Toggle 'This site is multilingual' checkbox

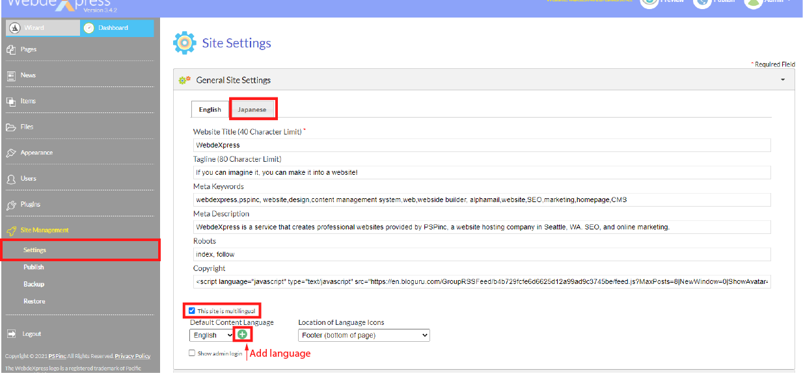pos(192,311)
